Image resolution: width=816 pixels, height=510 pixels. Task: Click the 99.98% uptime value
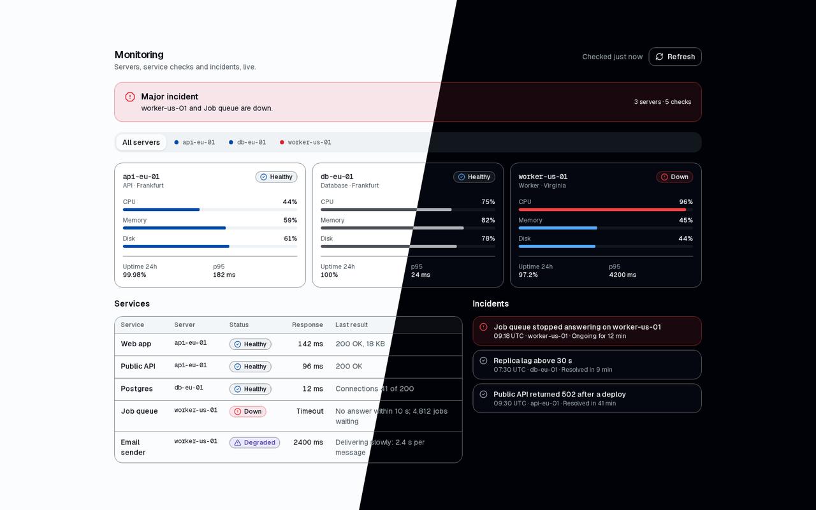135,275
